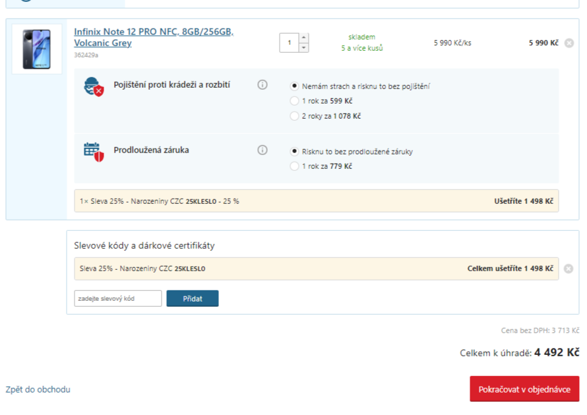Choose extended warranty 1 rok za 779 Kč
Screen dimensions: 587x415
tap(294, 166)
